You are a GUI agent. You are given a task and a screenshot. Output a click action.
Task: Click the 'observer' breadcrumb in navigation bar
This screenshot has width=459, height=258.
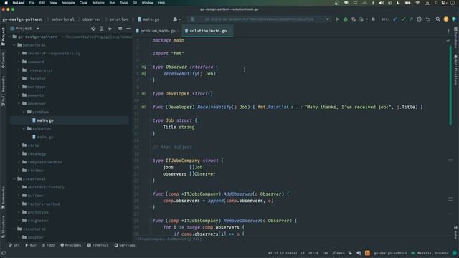[x=92, y=19]
